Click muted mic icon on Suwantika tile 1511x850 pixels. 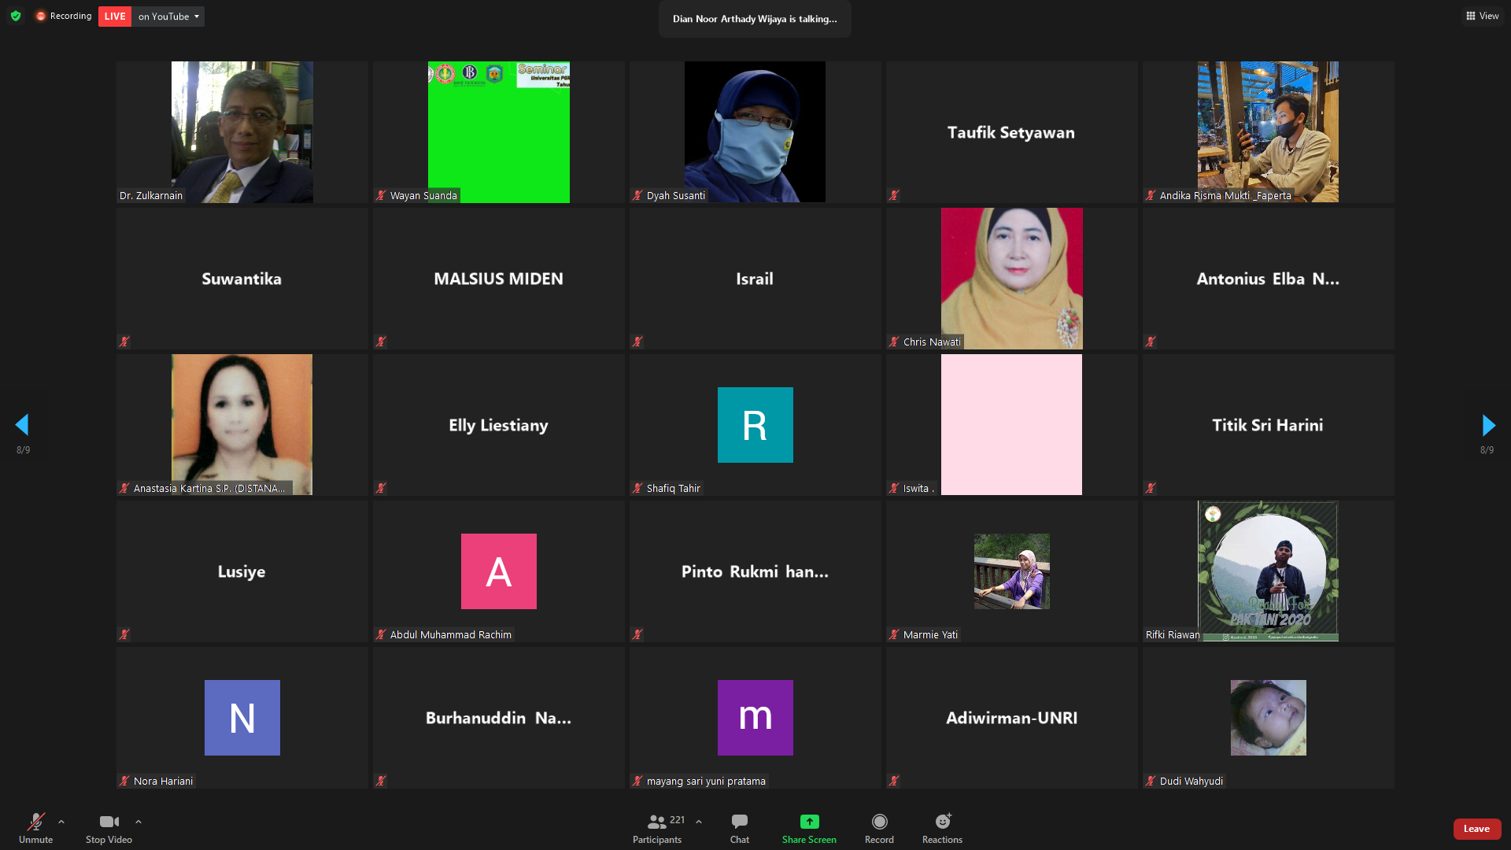pos(124,342)
